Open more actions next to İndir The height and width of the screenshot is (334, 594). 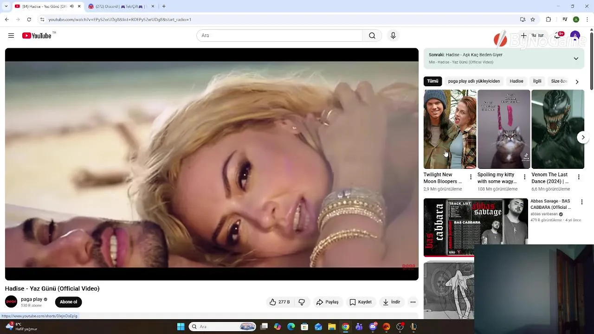tap(413, 302)
